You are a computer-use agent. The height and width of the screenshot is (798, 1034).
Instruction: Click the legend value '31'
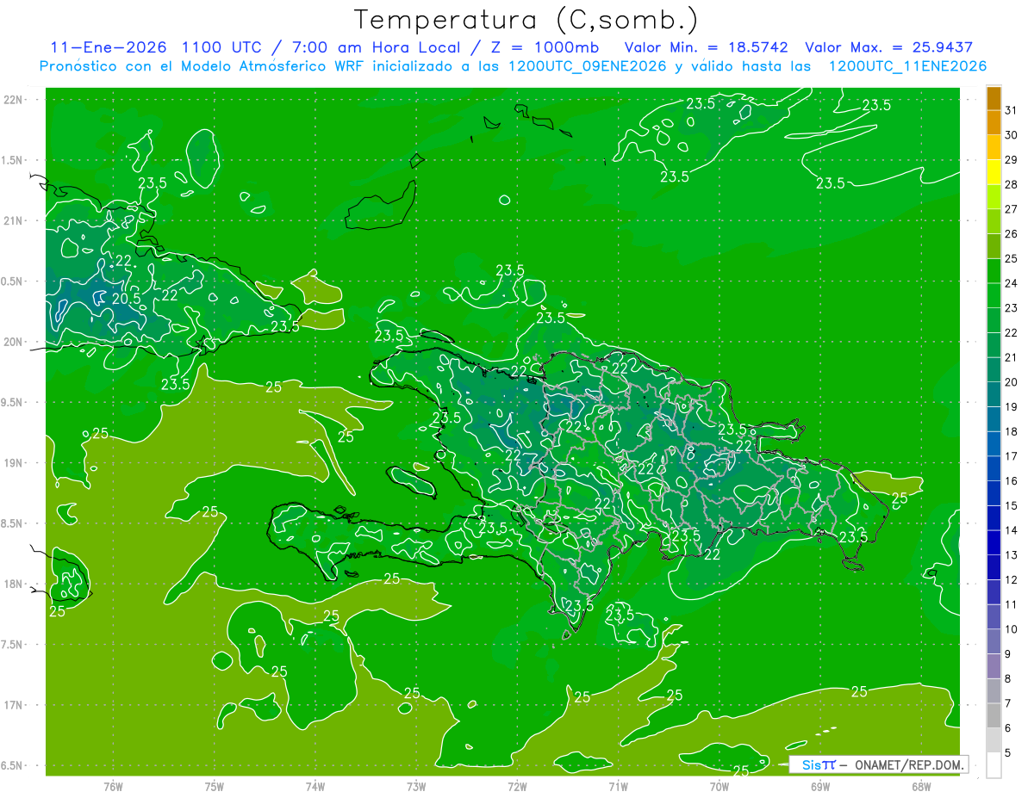click(1012, 110)
